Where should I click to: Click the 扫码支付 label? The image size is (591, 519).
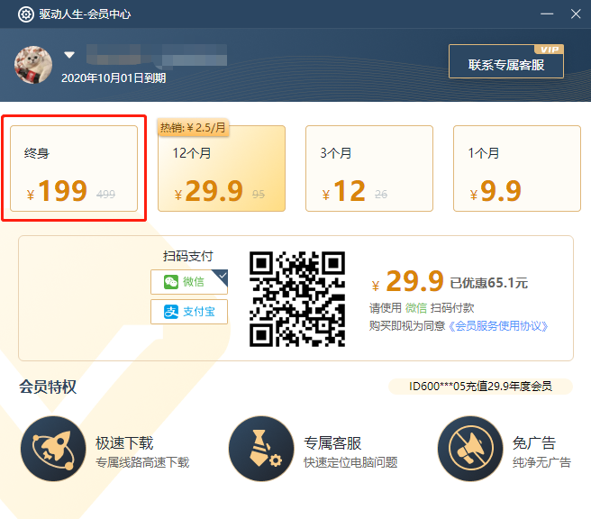(x=187, y=256)
